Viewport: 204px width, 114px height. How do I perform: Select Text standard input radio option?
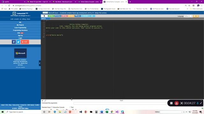point(70,107)
